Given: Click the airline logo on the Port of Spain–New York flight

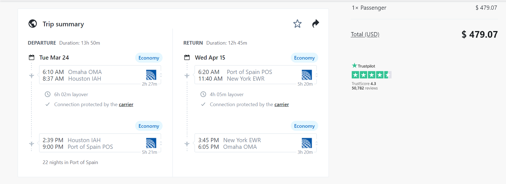Looking at the screenshot, I should tap(307, 75).
